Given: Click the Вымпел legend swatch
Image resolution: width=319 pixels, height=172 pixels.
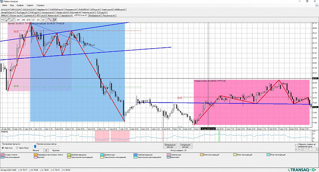Looking at the screenshot, I should [35, 157].
